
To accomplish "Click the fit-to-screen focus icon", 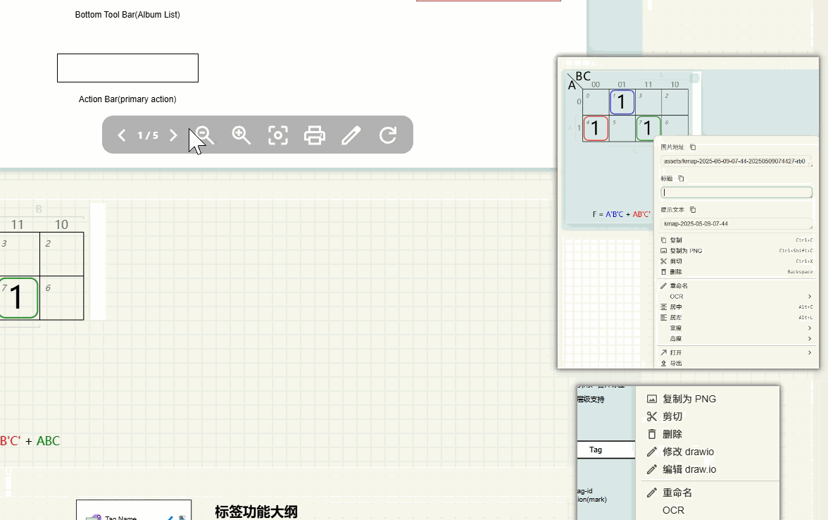I will click(278, 135).
